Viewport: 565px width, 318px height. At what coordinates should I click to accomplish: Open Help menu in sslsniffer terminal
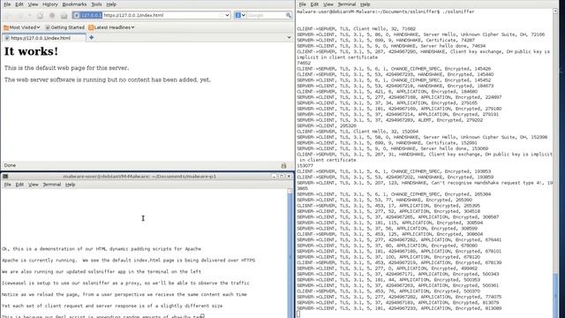tap(365, 4)
